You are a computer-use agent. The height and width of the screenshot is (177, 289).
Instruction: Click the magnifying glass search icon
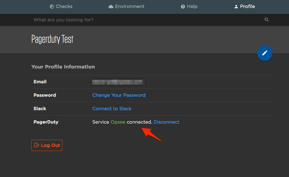coord(266,20)
